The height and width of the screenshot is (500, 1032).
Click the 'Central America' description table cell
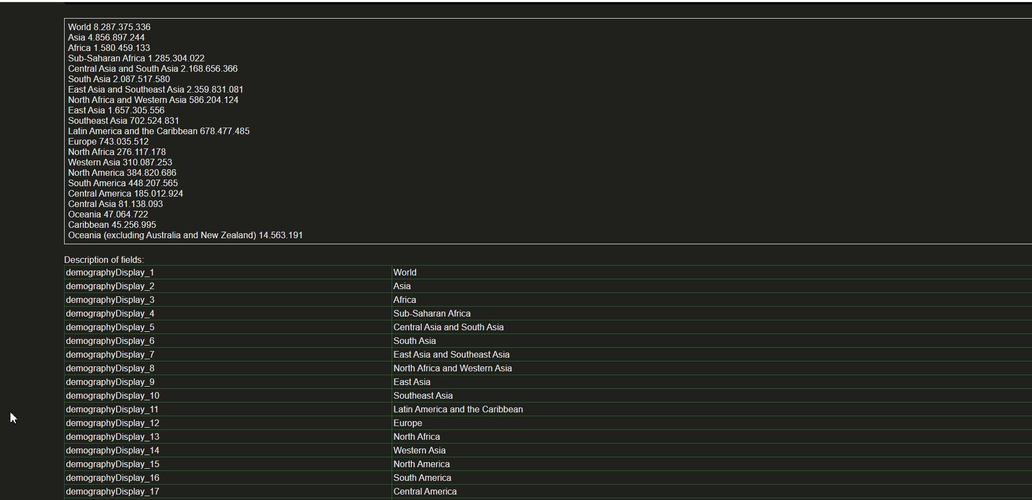[x=712, y=491]
